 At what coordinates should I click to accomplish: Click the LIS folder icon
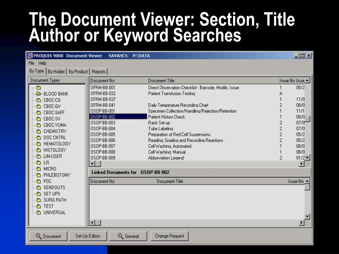[x=39, y=162]
